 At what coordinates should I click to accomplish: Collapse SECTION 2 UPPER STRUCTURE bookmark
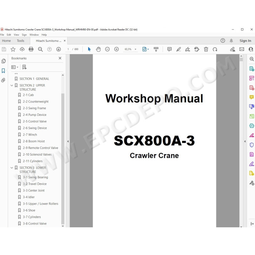click(x=12, y=85)
